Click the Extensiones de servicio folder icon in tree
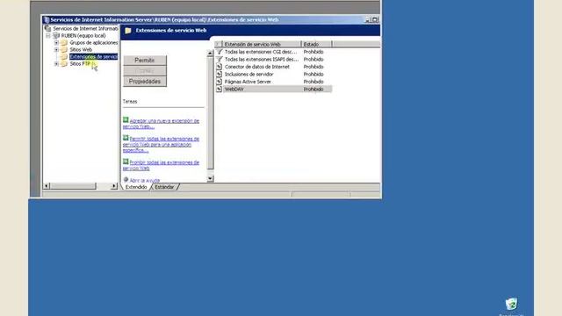Viewport: 562px width, 316px height. tap(64, 56)
